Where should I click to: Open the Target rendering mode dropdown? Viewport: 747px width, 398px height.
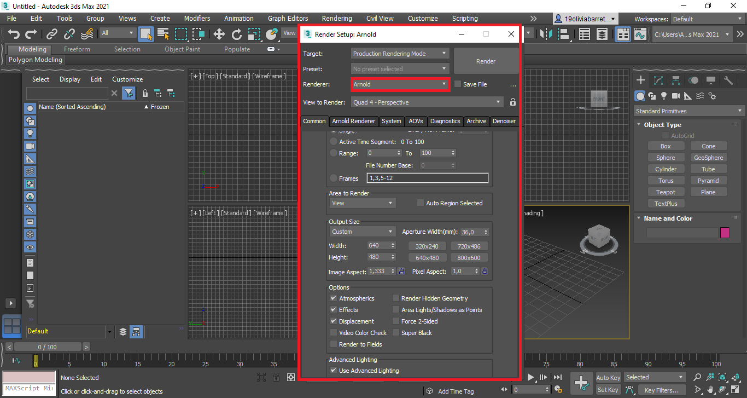400,54
